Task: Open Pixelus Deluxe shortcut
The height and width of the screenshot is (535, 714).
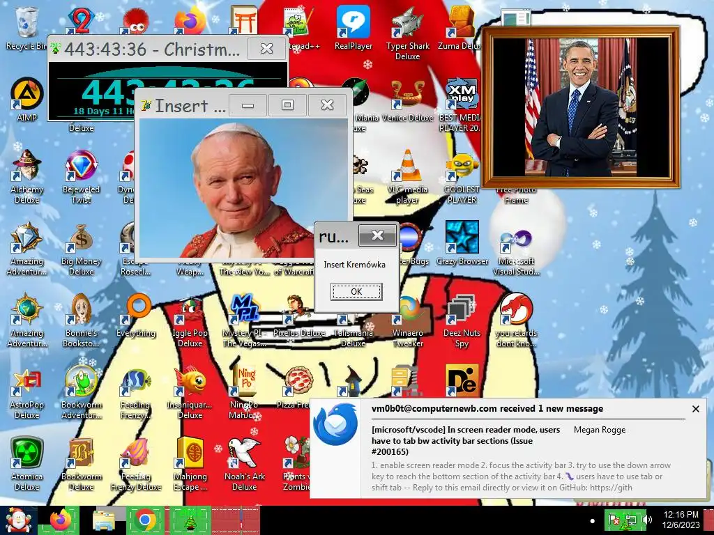Action: pyautogui.click(x=298, y=316)
